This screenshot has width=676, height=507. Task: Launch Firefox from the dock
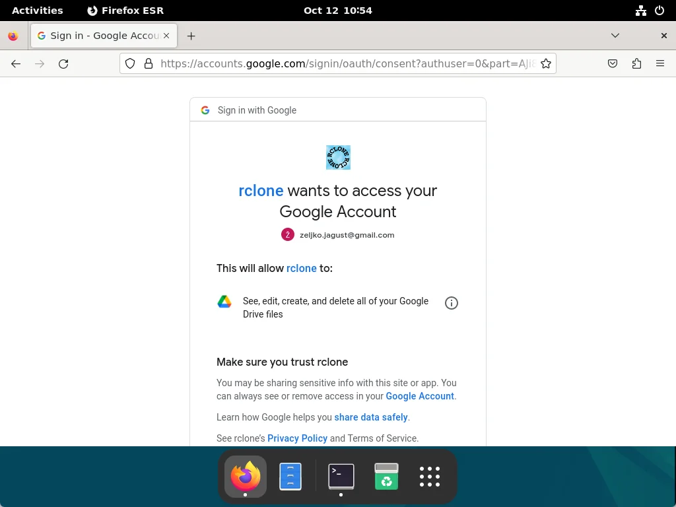tap(246, 477)
